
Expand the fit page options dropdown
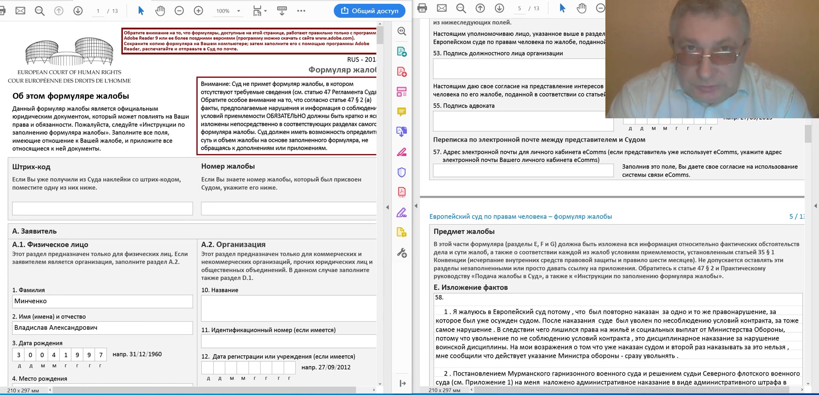(x=260, y=11)
